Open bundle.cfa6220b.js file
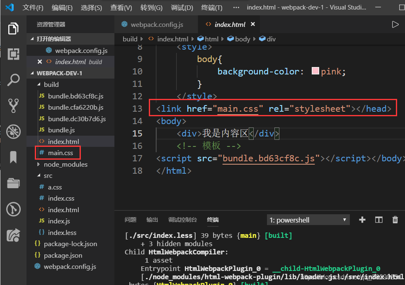 (70, 108)
